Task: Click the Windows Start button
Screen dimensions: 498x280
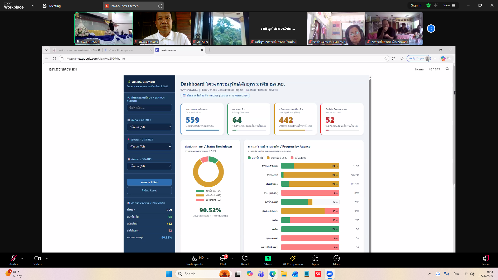Action: click(x=169, y=274)
